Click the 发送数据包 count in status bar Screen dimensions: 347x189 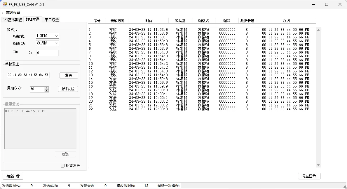tap(32, 186)
